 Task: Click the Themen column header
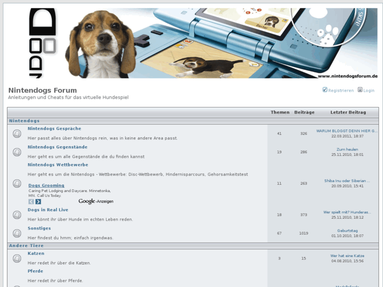click(280, 112)
